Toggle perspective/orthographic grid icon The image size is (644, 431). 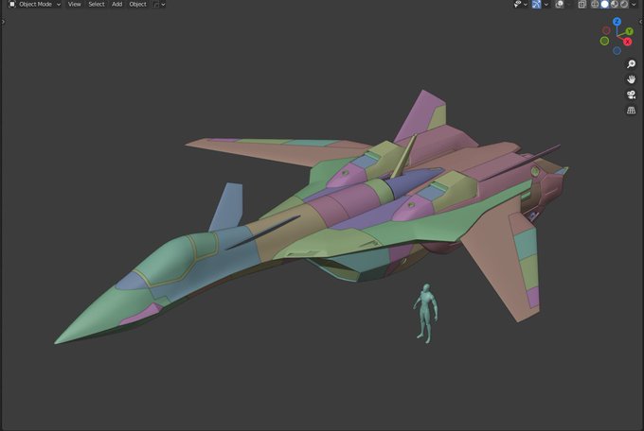coord(632,111)
